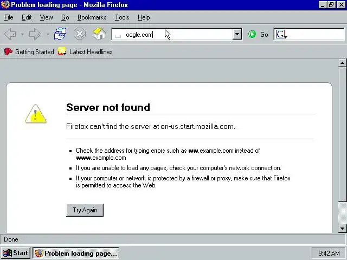347x260 pixels.
Task: Open the Google search engine icon
Action: click(281, 35)
